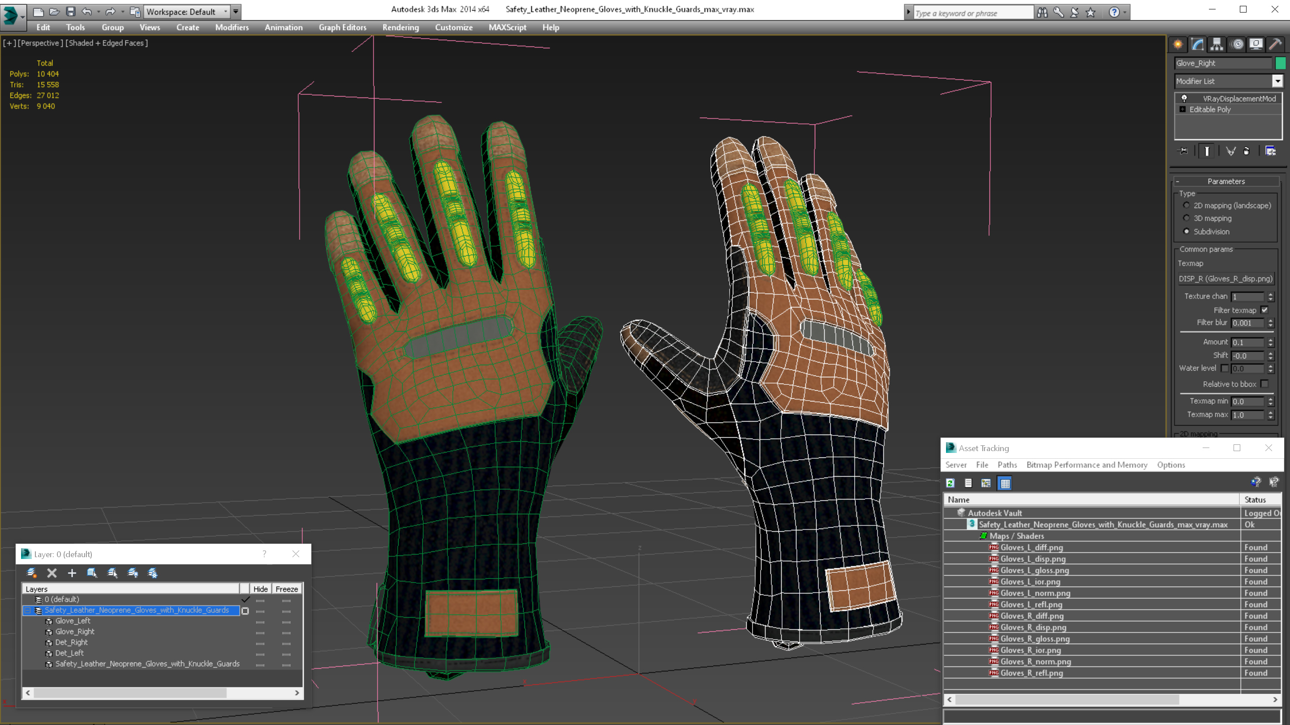Viewport: 1290px width, 725px height.
Task: Click the Create New Layer plus icon
Action: [72, 573]
